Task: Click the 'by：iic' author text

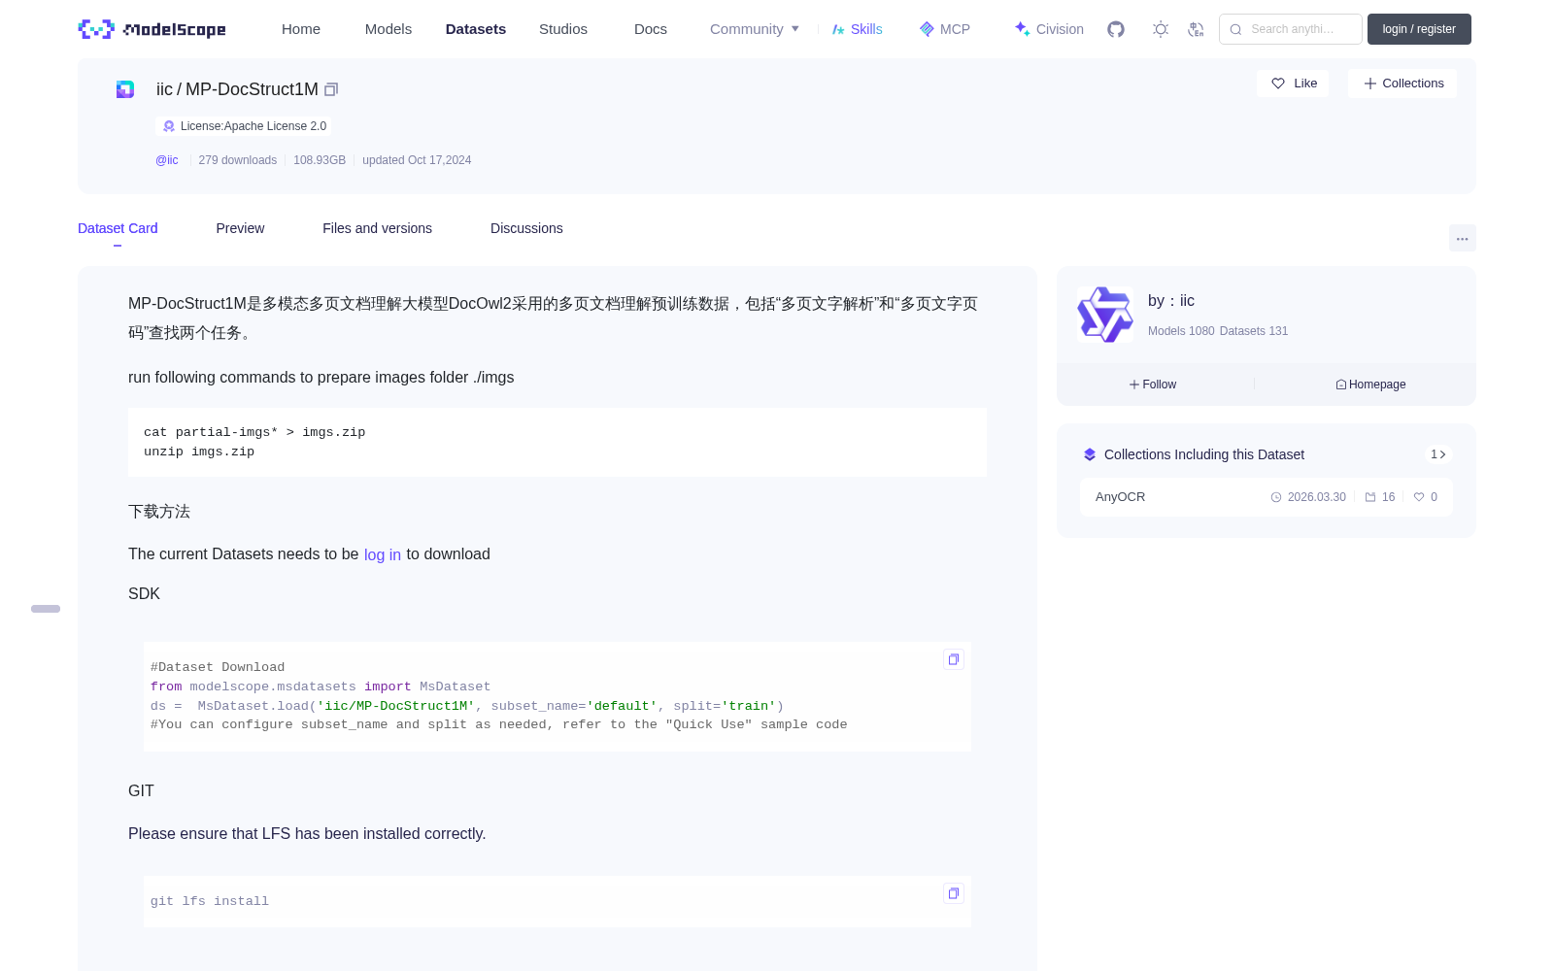Action: pyautogui.click(x=1171, y=301)
